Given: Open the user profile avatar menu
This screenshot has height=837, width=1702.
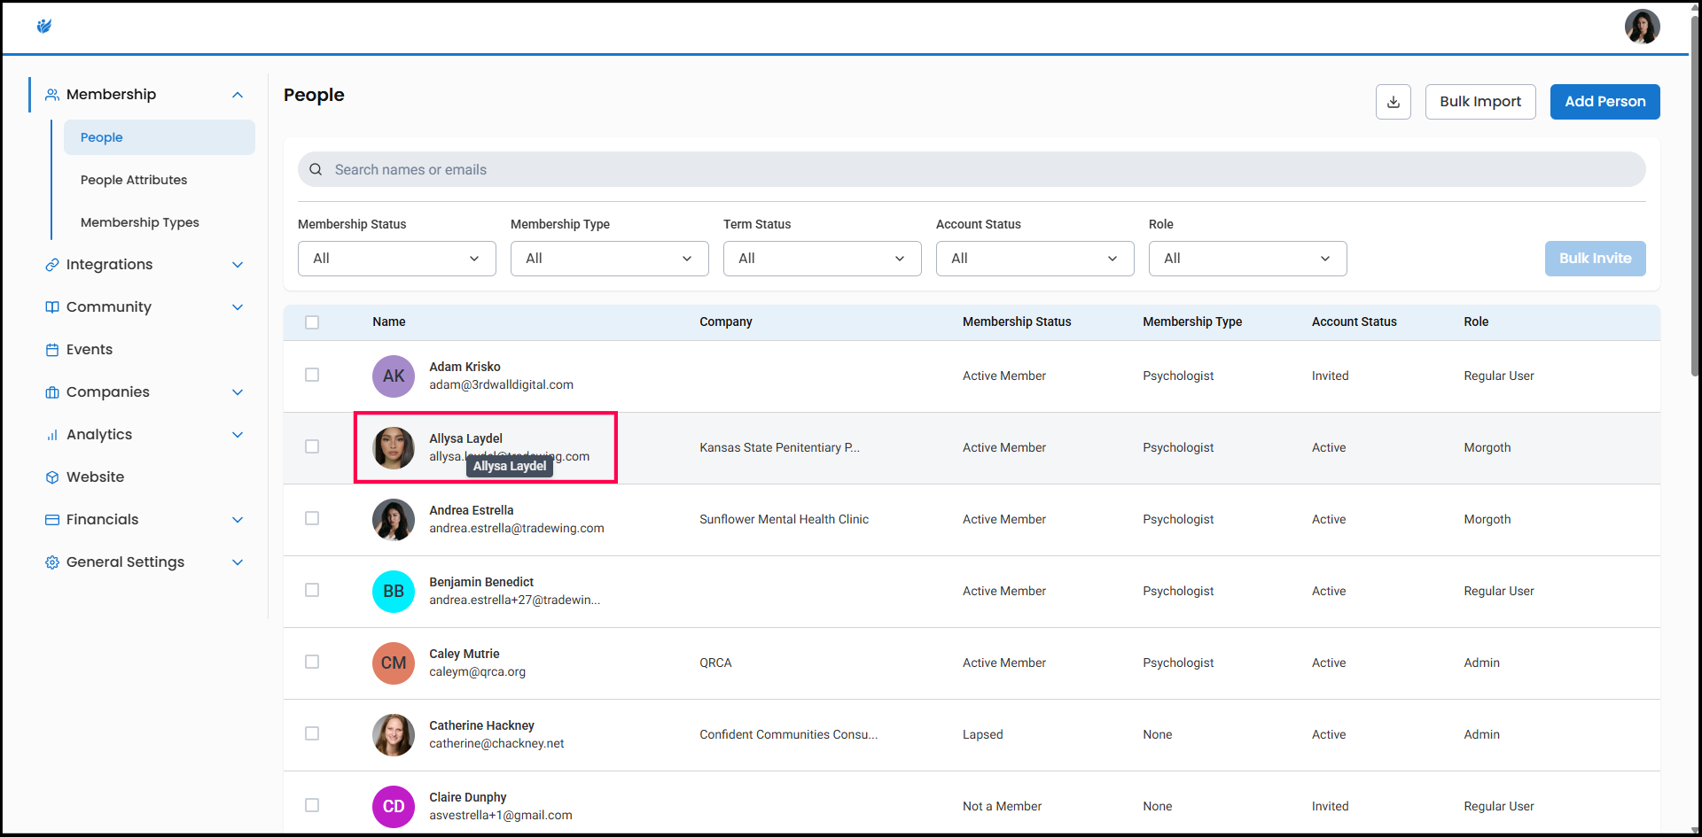Looking at the screenshot, I should coord(1641,27).
